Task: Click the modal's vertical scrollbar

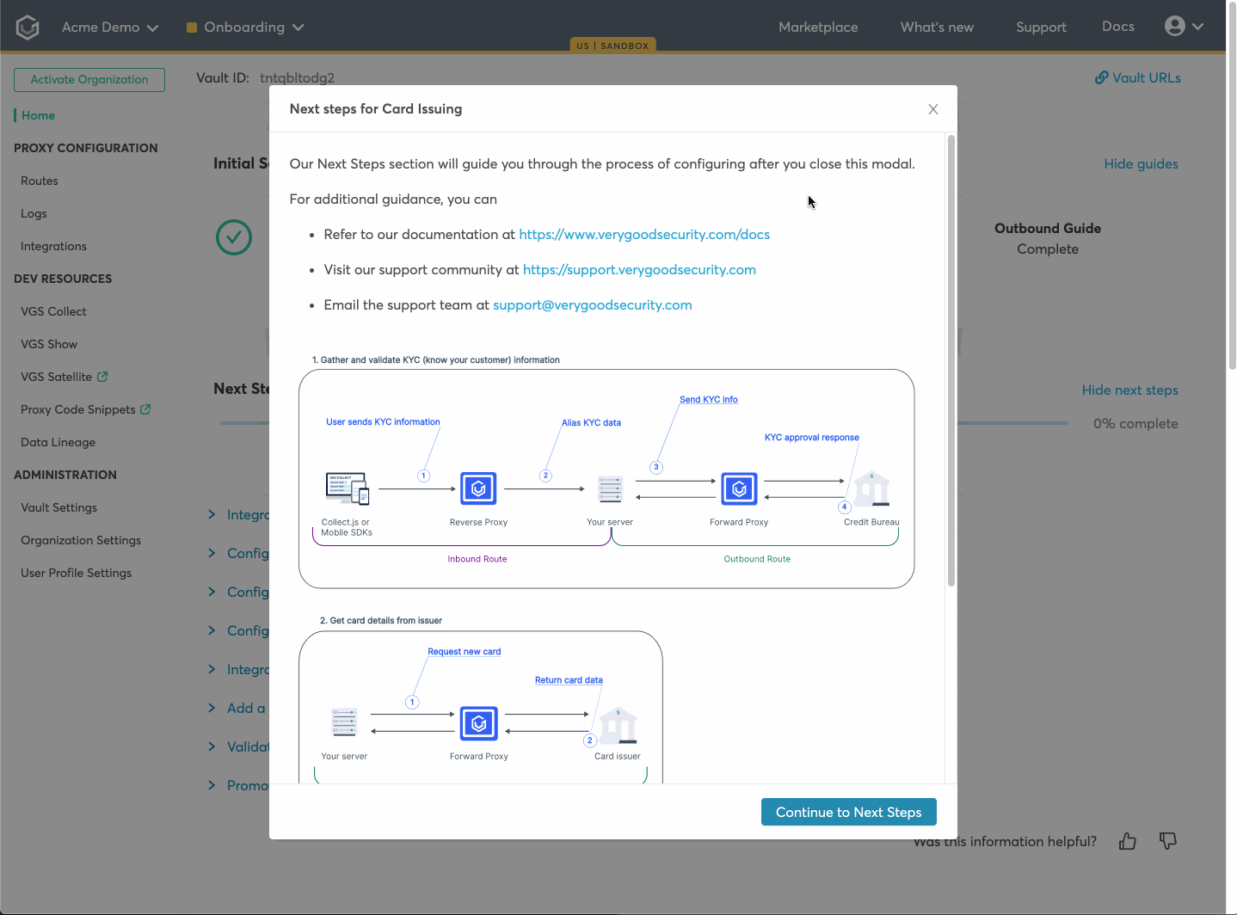Action: coord(951,361)
